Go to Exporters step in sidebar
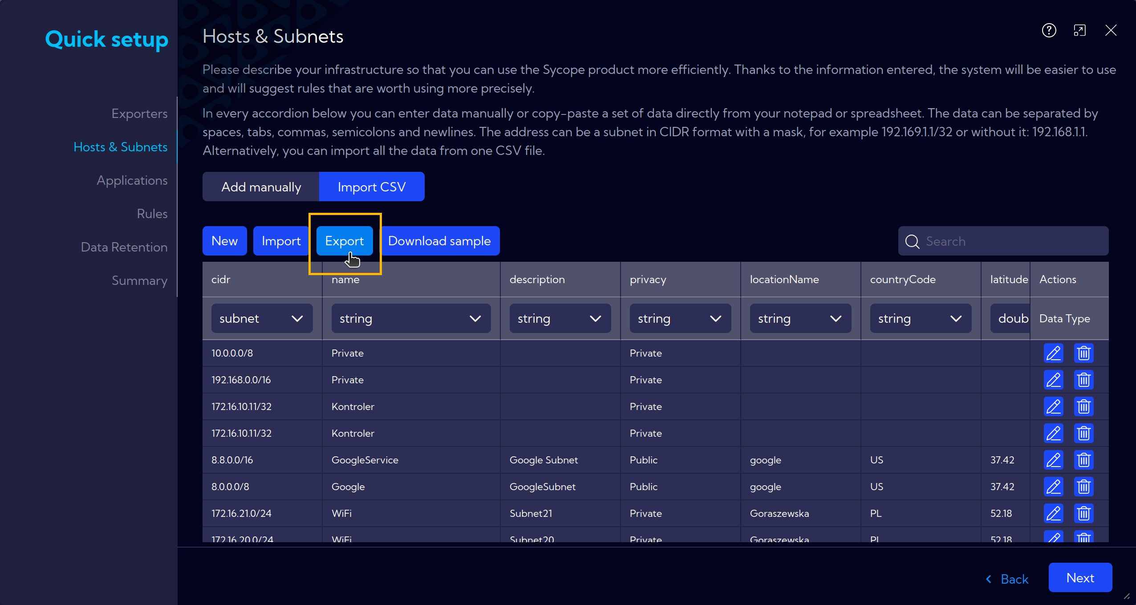The width and height of the screenshot is (1136, 605). [139, 114]
